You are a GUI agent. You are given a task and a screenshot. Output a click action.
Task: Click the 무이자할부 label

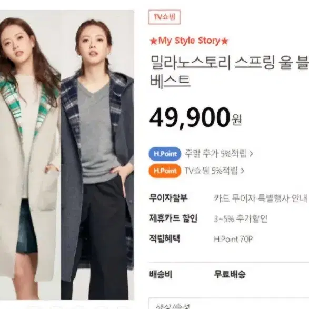pyautogui.click(x=168, y=198)
